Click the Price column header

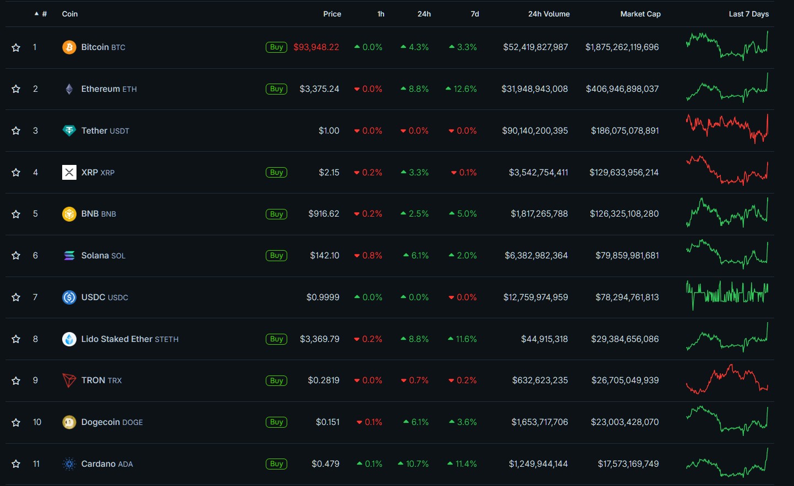pos(332,14)
